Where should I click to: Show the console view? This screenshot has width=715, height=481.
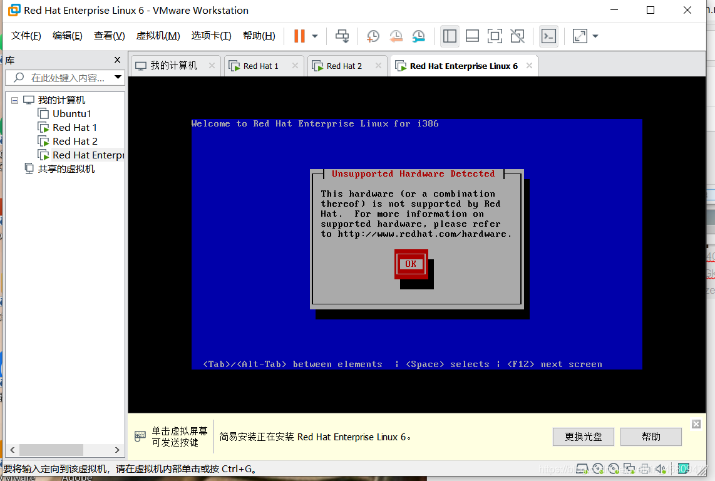click(548, 36)
